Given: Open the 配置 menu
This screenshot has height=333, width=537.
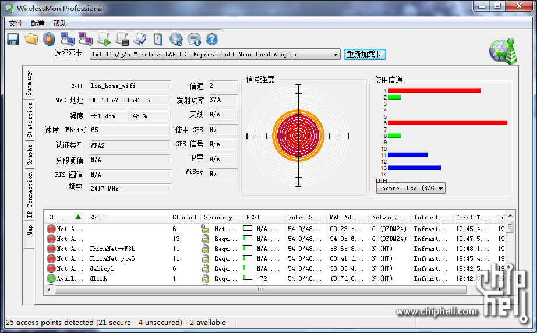Looking at the screenshot, I should pos(38,23).
